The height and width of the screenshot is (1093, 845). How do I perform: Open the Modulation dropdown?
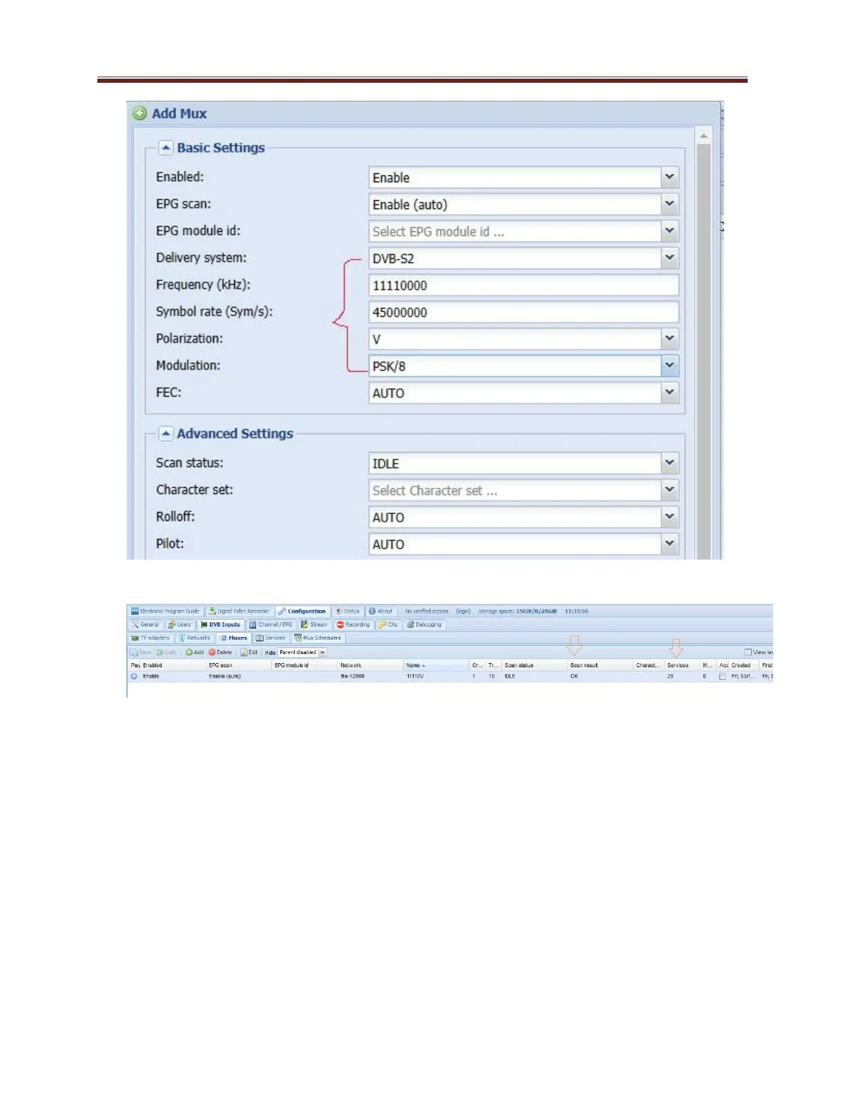coord(670,366)
